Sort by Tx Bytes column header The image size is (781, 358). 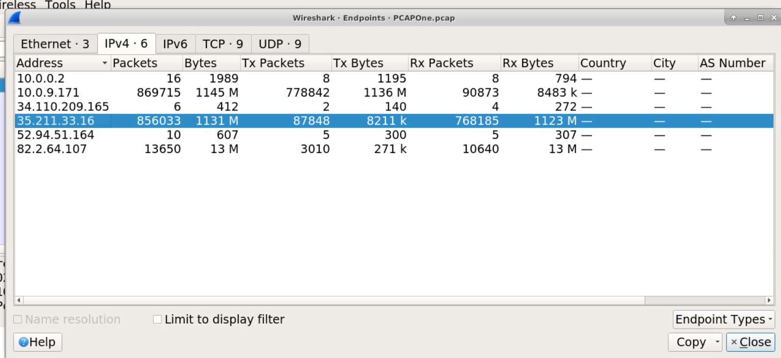click(370, 63)
